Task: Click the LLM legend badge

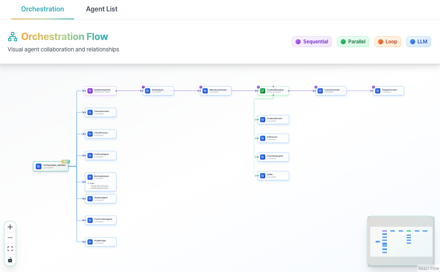Action: click(x=419, y=41)
